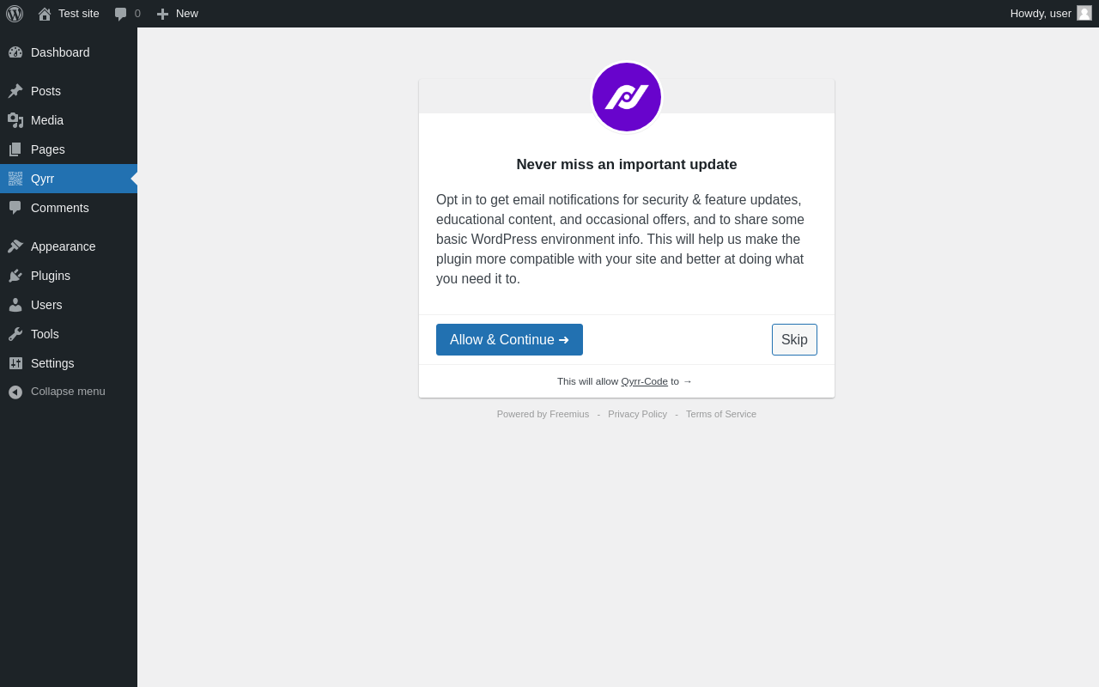Click the Qyrr QR code icon
This screenshot has height=687, width=1099.
coord(15,179)
